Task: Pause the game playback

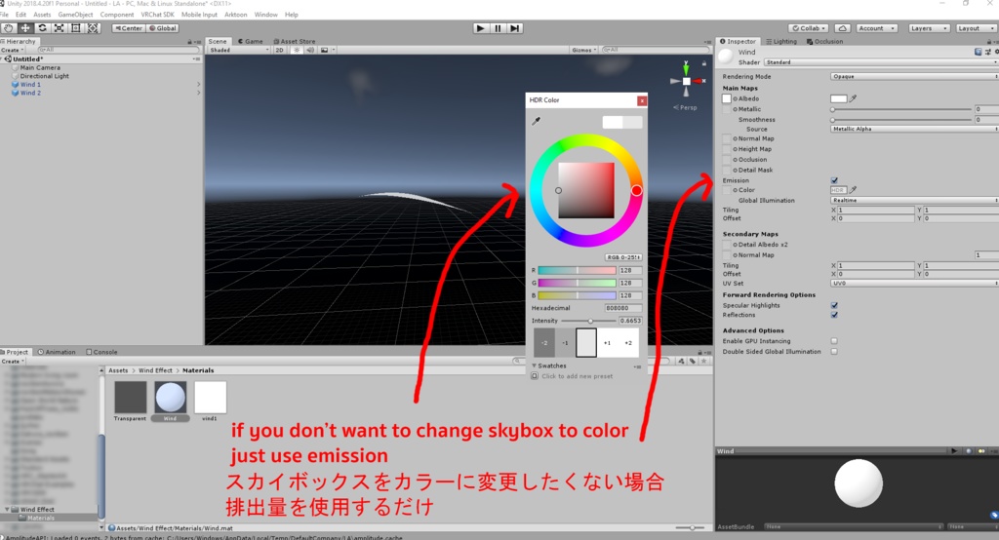Action: (498, 28)
